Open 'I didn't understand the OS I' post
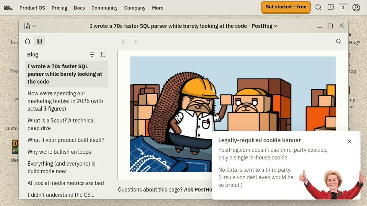 [x=67, y=195]
